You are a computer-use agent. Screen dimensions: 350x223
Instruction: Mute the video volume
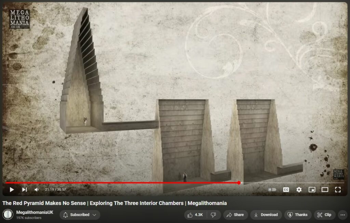[37, 190]
